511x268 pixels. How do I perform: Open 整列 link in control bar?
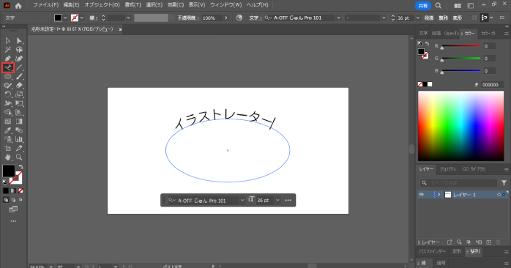pos(443,18)
